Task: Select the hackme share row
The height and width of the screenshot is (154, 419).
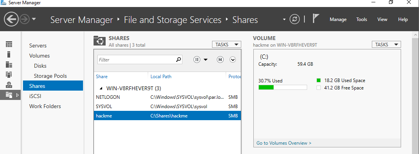Action: point(167,115)
